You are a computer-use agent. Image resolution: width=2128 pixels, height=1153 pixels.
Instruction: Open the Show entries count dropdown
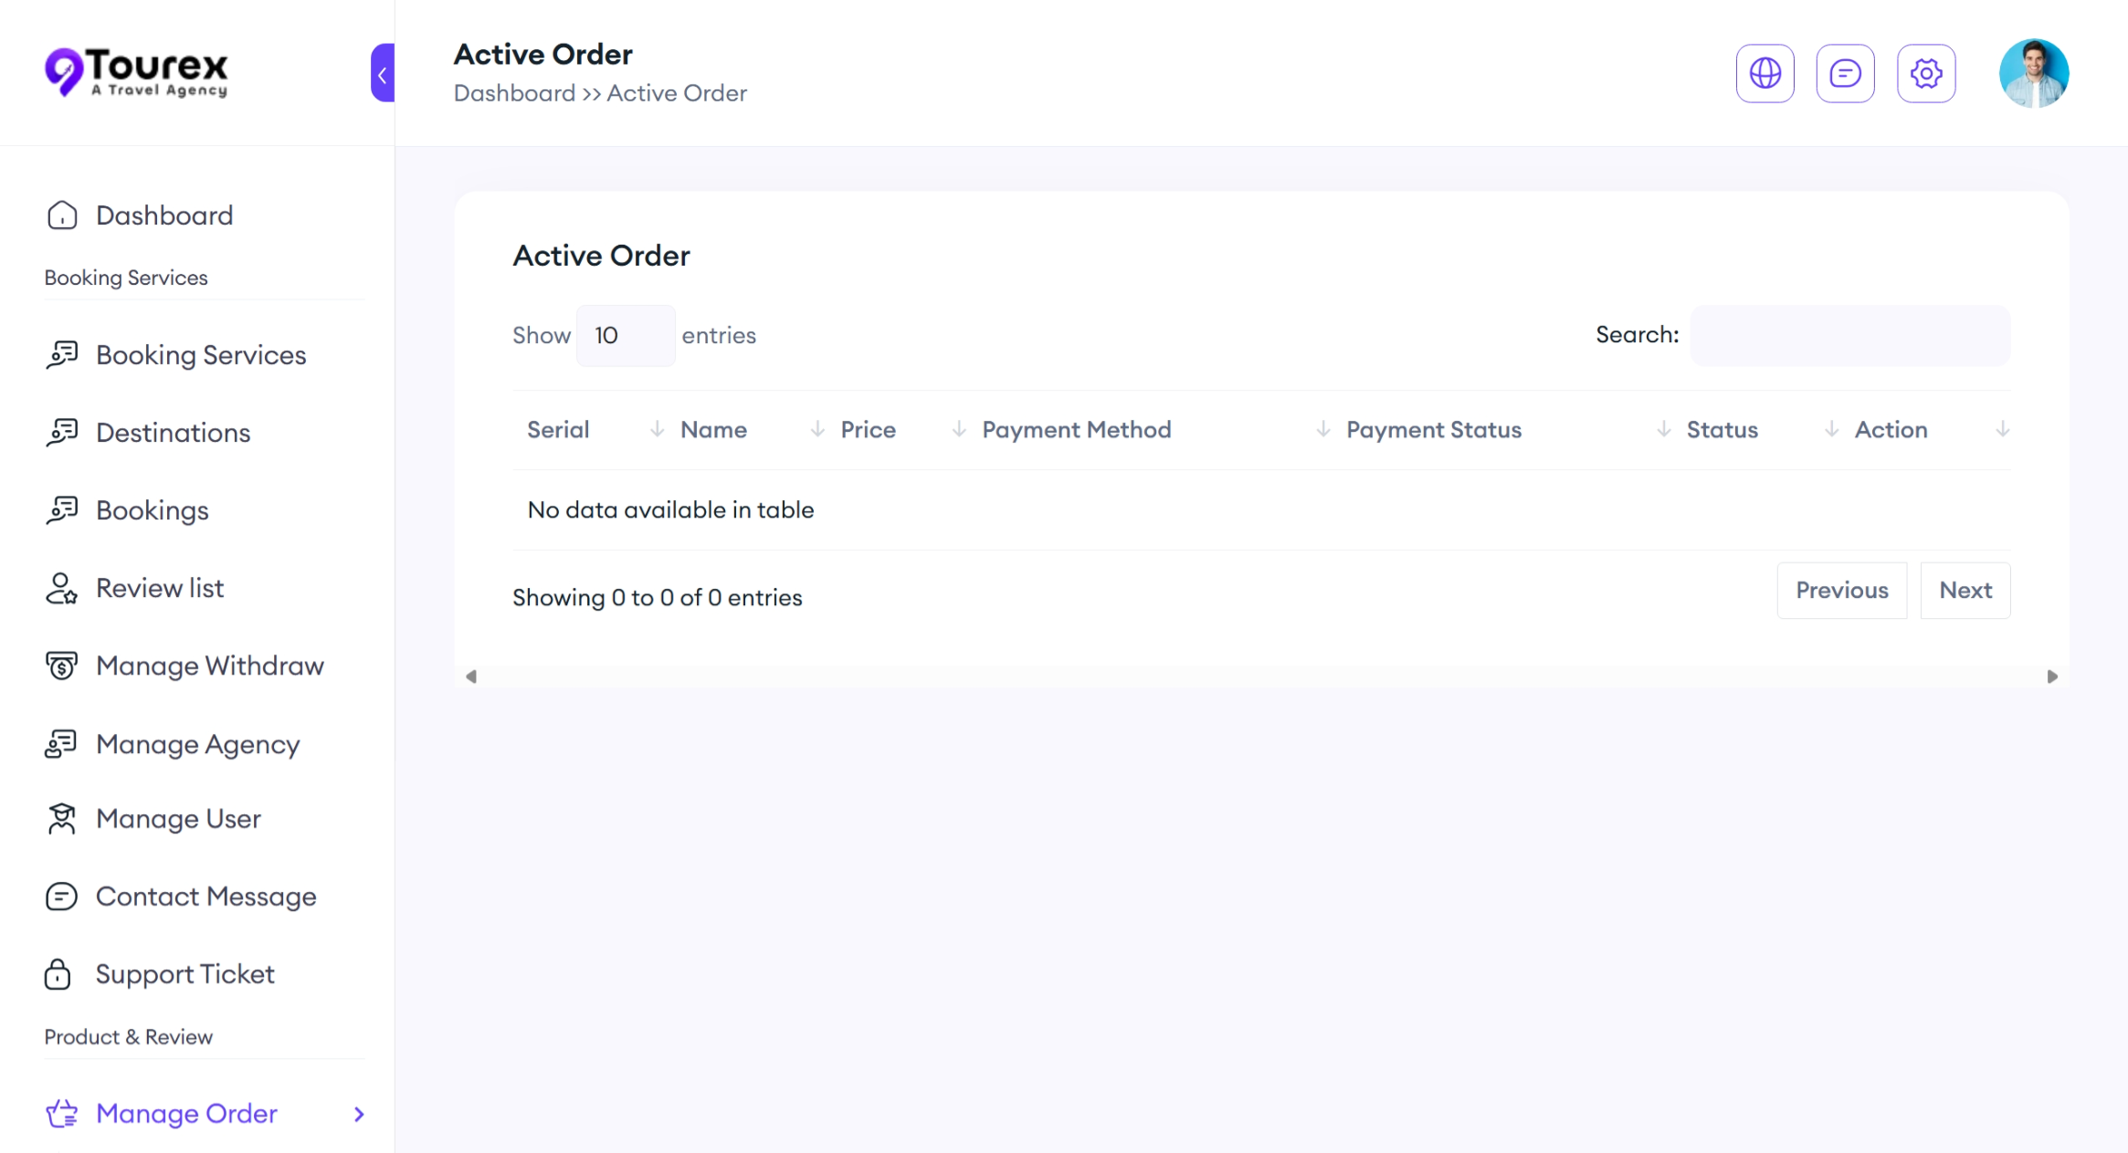(x=626, y=336)
